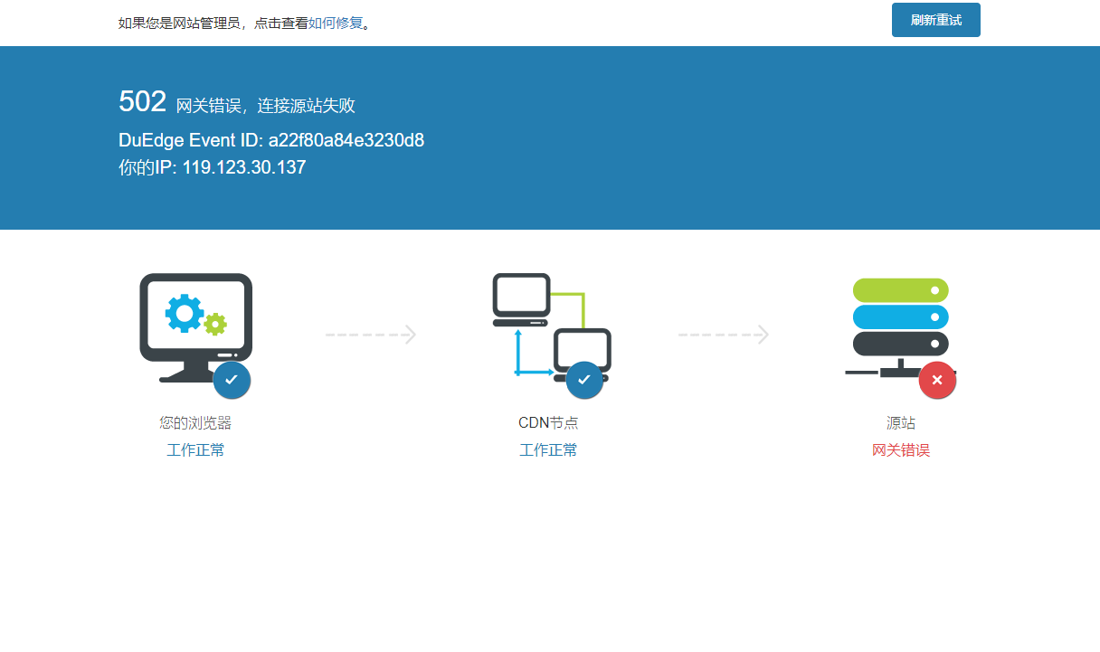Image resolution: width=1100 pixels, height=652 pixels.
Task: Click the 您的浏览器 label
Action: click(195, 422)
